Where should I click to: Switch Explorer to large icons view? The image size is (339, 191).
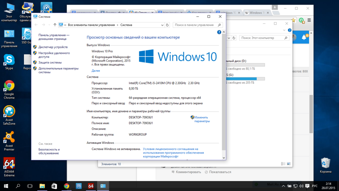pos(289,164)
